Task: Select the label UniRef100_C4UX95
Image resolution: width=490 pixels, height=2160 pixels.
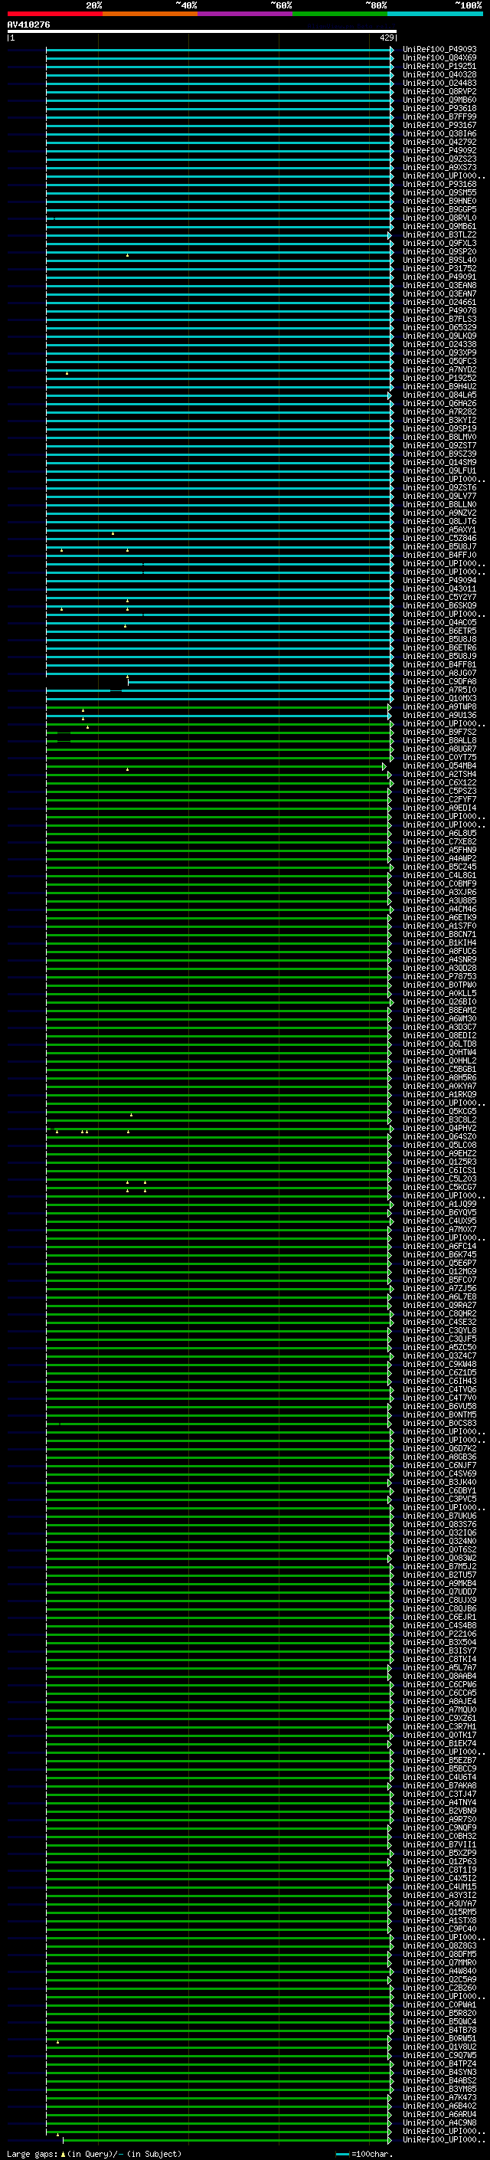Action: pos(439,1221)
